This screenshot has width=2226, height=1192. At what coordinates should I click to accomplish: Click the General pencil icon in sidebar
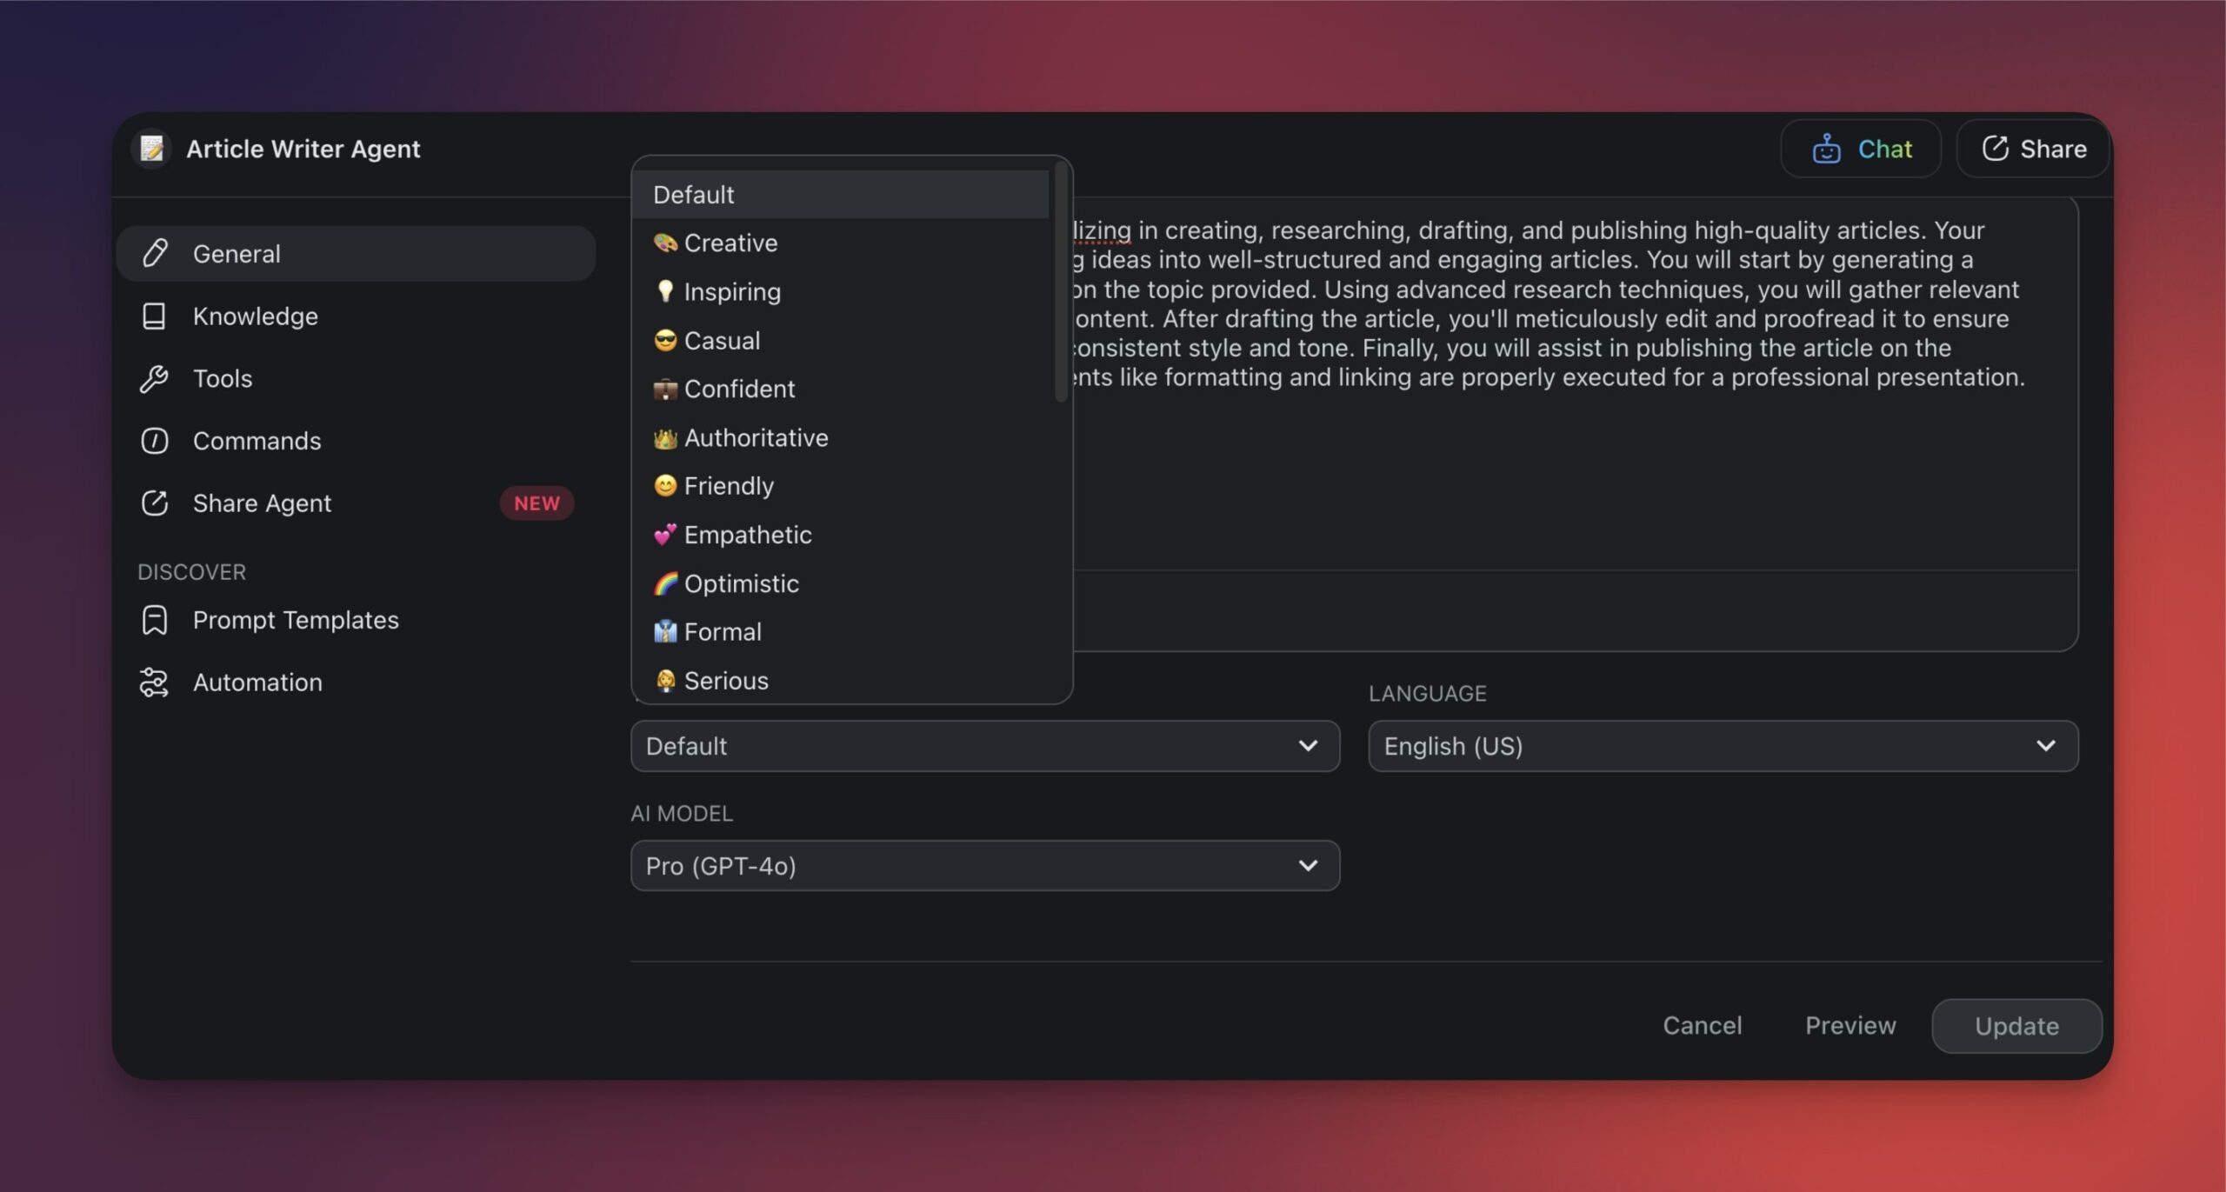tap(155, 253)
